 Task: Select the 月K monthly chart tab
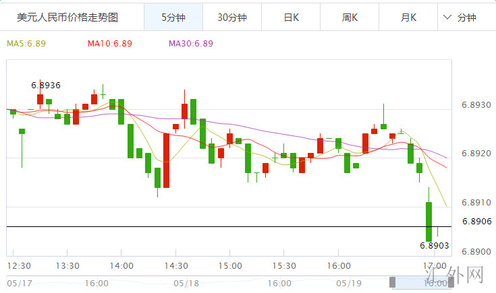tap(408, 18)
